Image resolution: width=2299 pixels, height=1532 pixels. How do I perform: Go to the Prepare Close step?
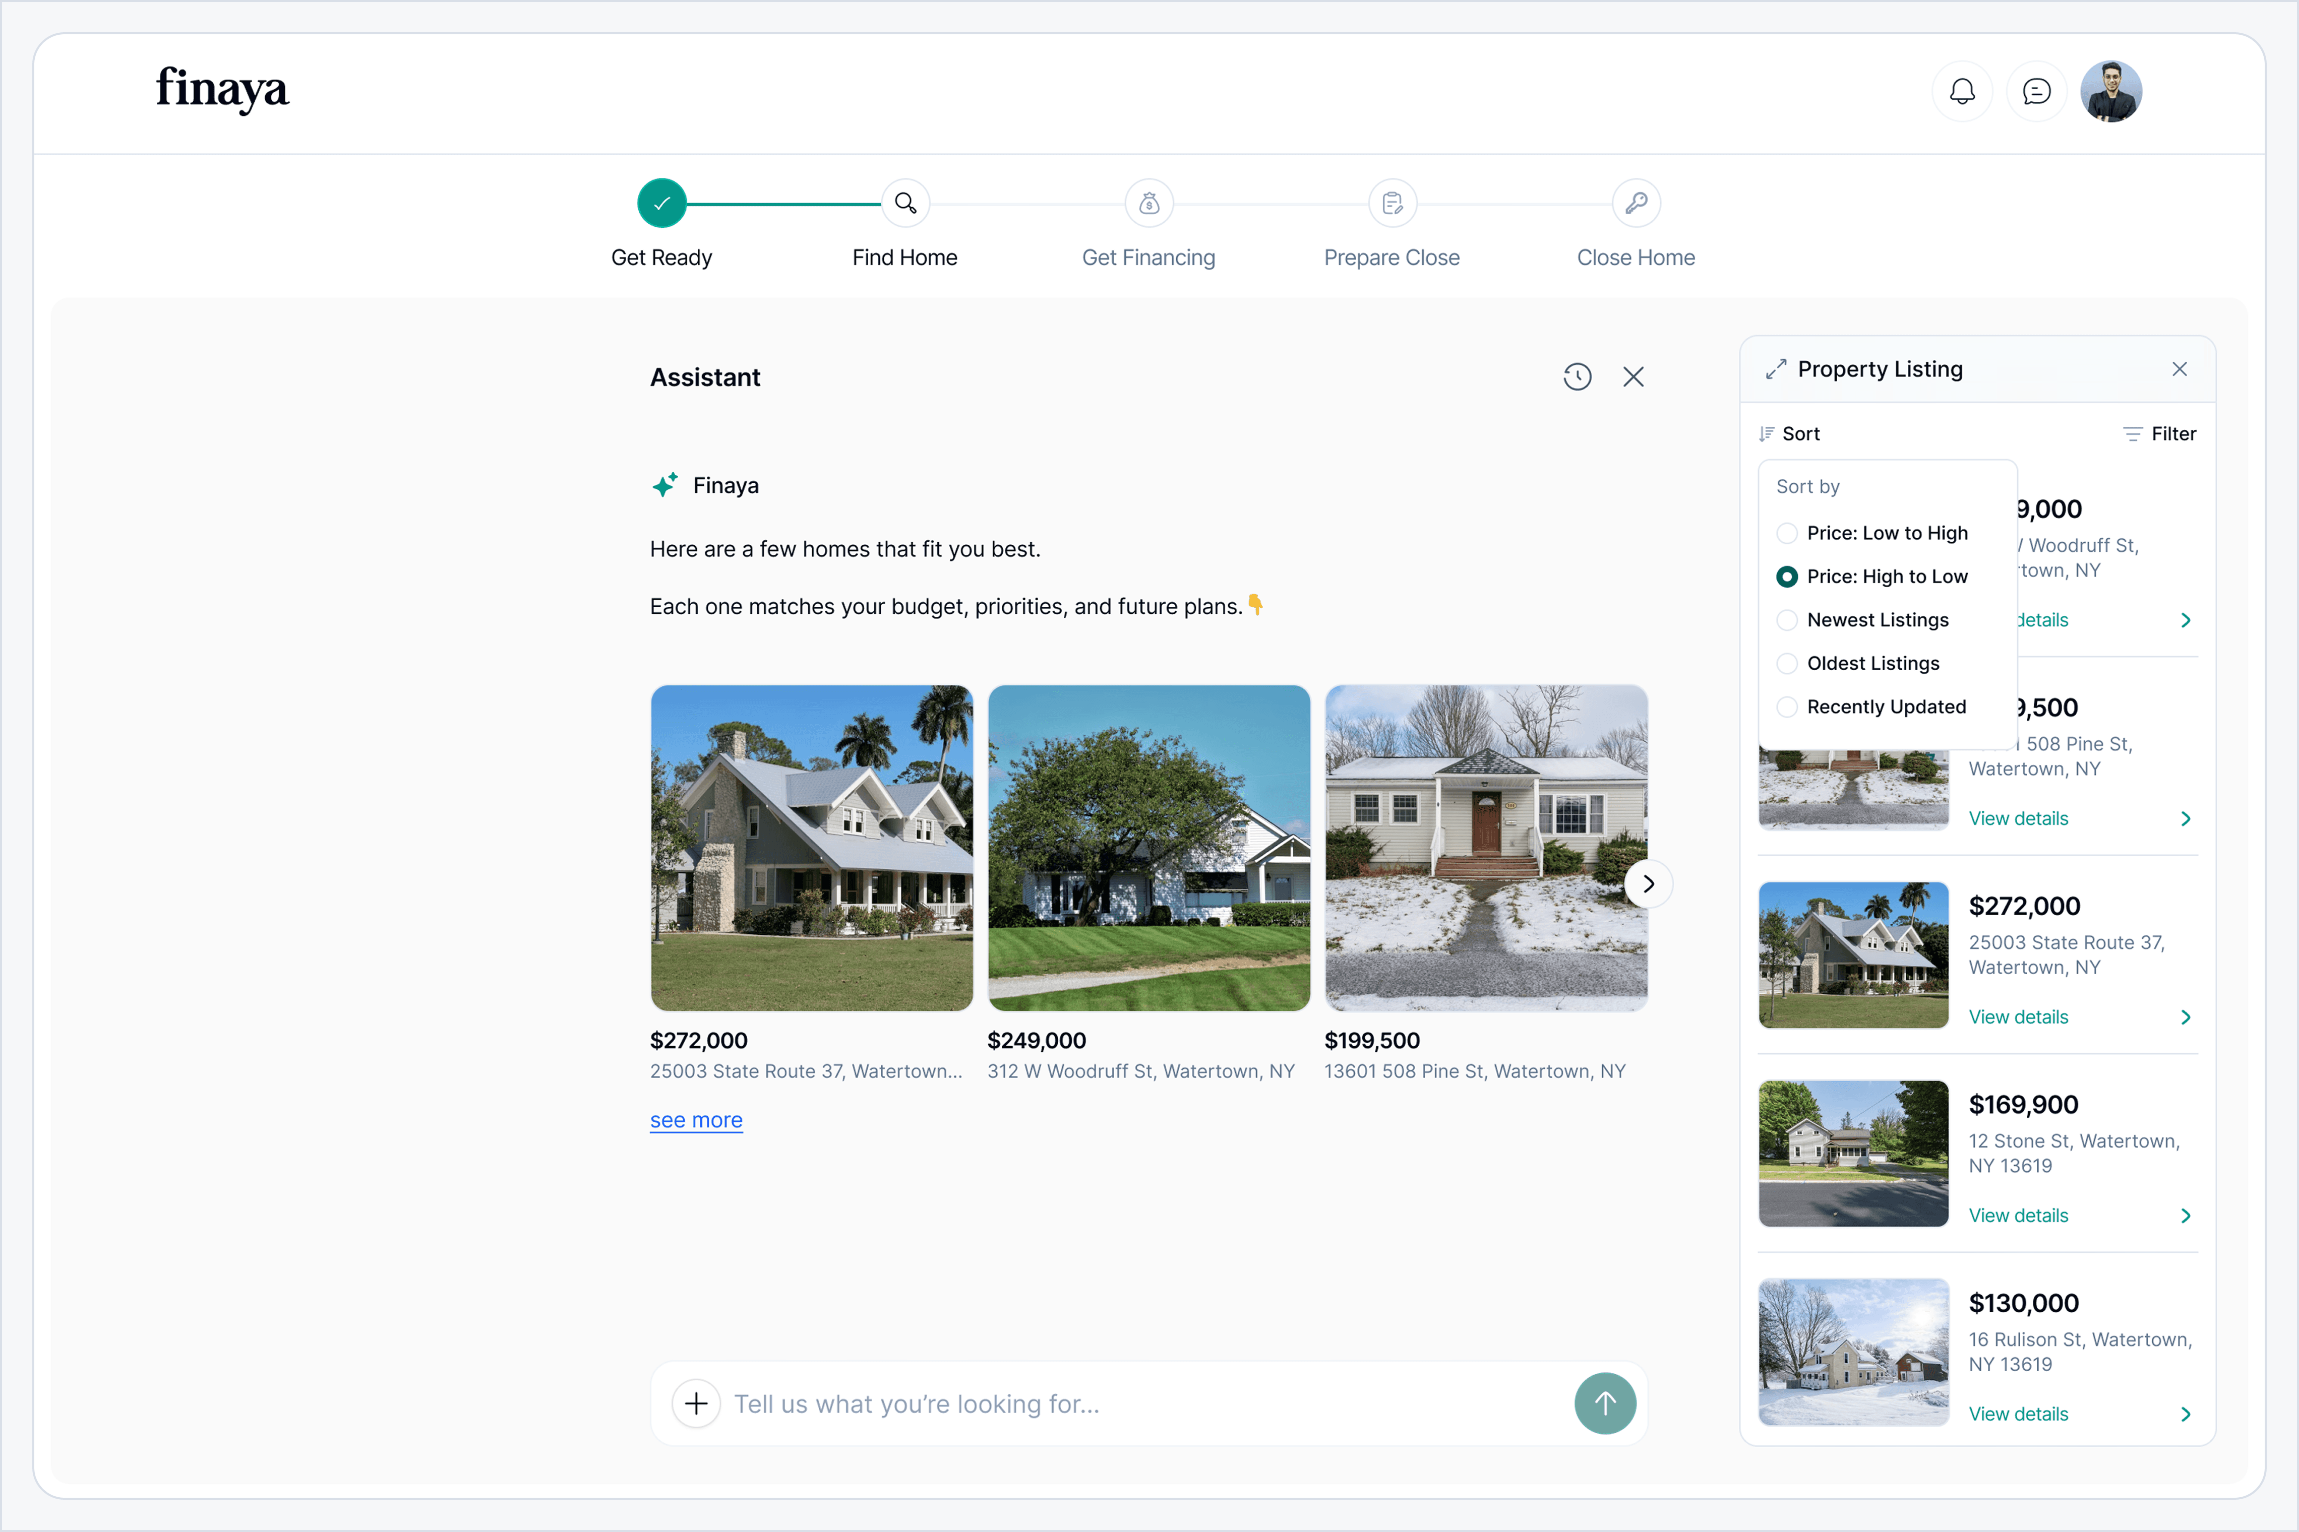click(x=1392, y=203)
